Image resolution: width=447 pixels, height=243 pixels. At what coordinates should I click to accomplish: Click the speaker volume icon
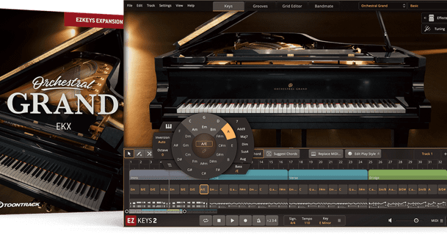(390, 221)
